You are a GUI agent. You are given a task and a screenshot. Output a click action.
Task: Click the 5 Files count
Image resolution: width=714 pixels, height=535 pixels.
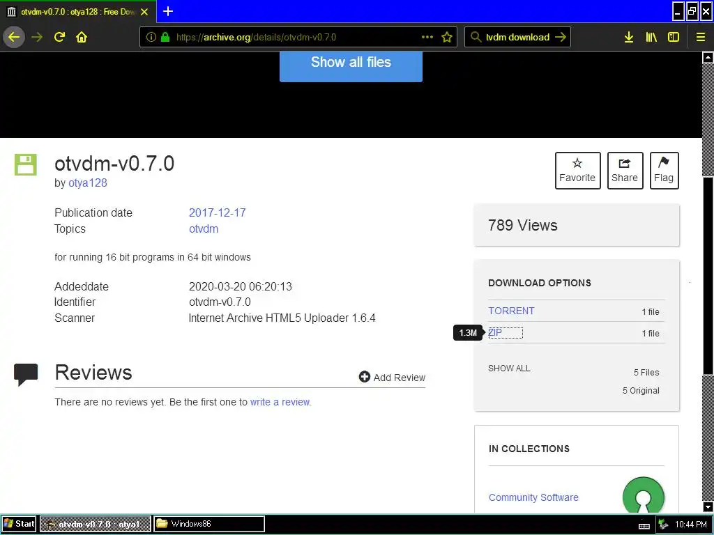646,372
